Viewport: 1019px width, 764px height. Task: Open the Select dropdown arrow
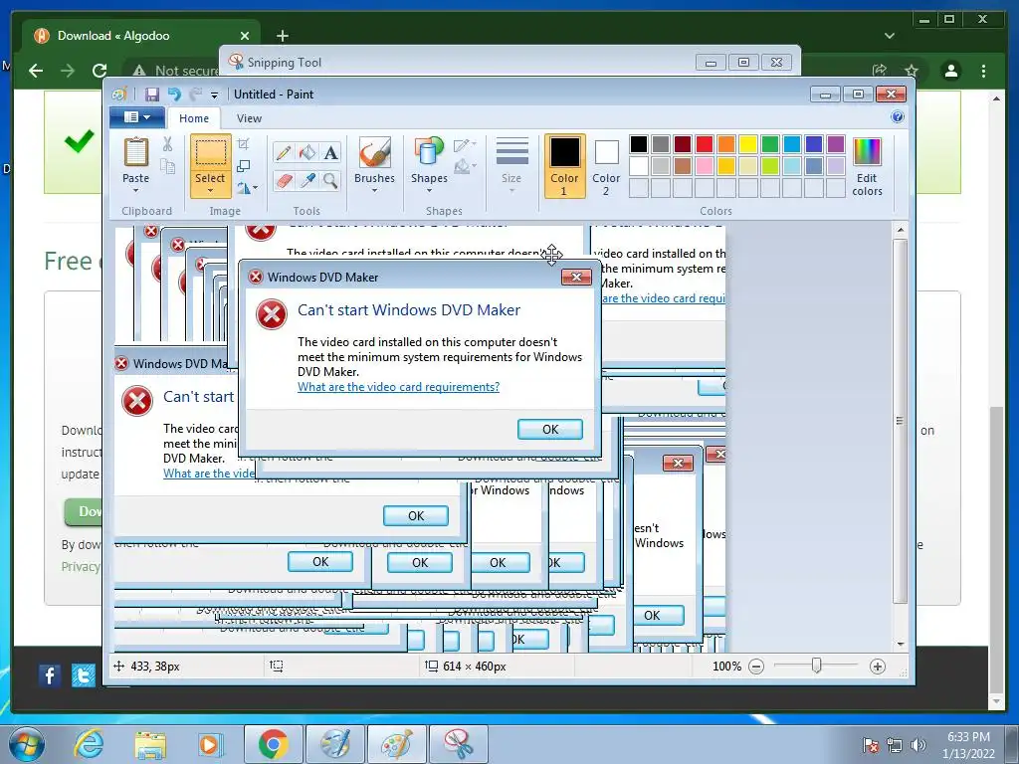click(210, 191)
